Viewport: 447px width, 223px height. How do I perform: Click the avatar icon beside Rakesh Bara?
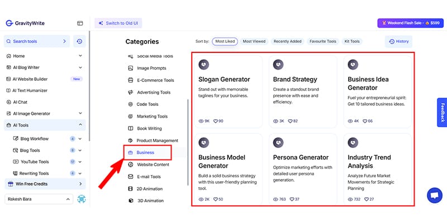pos(82,199)
